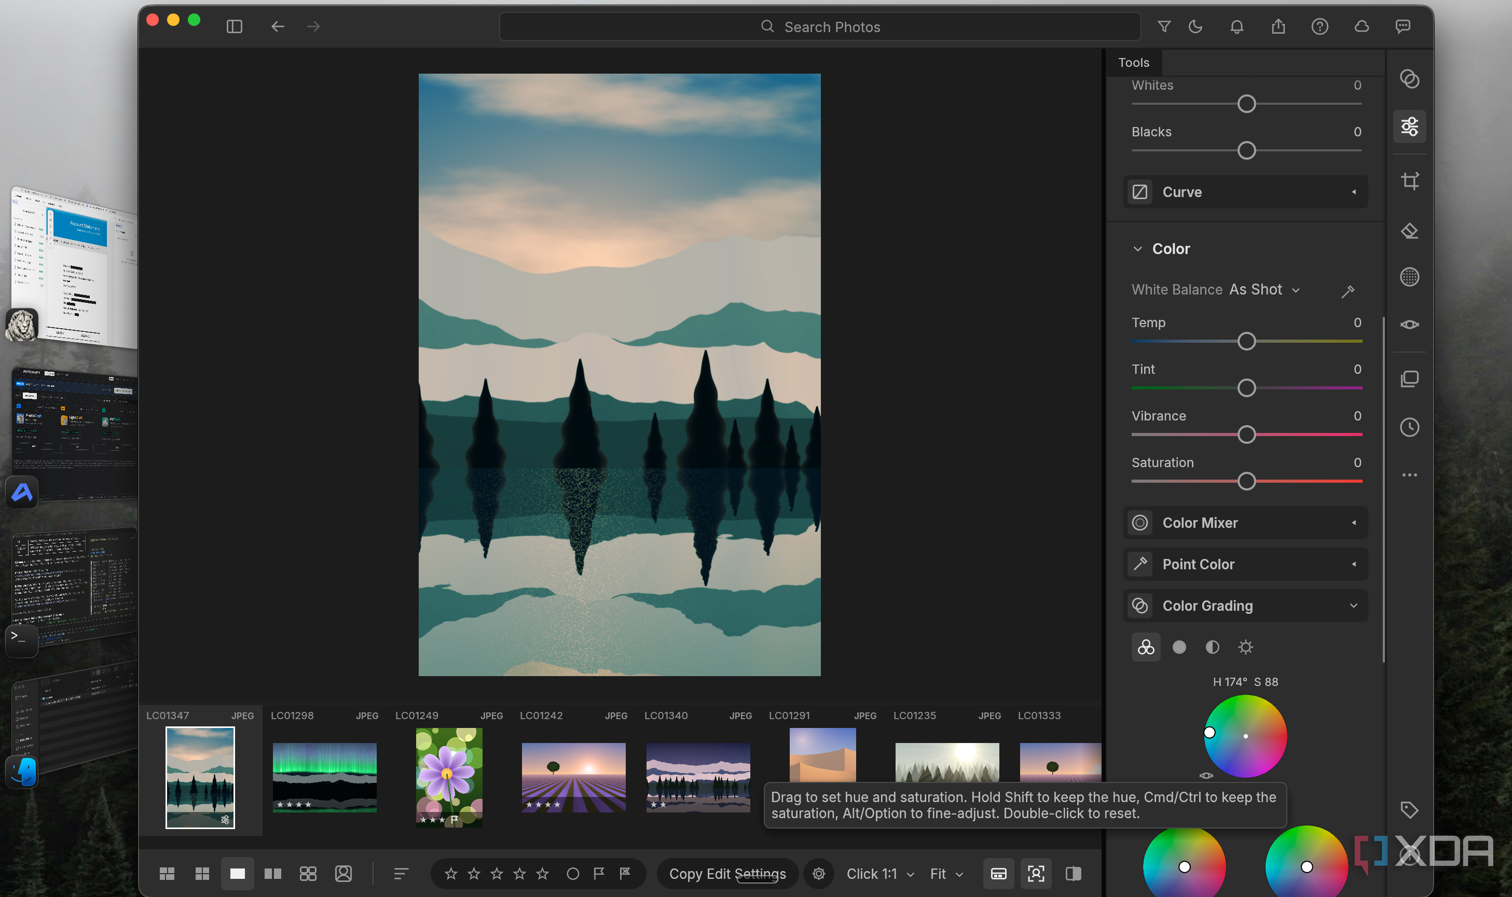Select the LC01298 aurora thumbnail
This screenshot has width=1512, height=897.
click(x=325, y=777)
